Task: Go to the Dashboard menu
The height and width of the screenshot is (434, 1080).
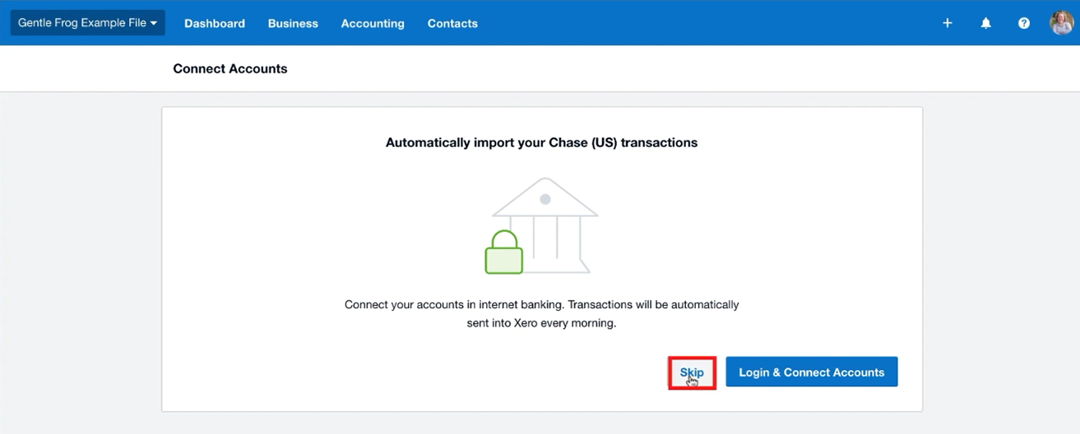Action: [215, 23]
